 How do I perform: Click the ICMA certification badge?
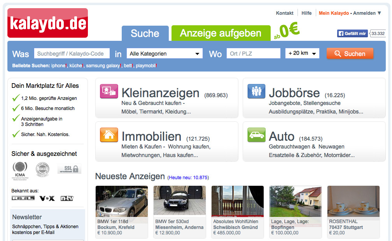coord(20,171)
